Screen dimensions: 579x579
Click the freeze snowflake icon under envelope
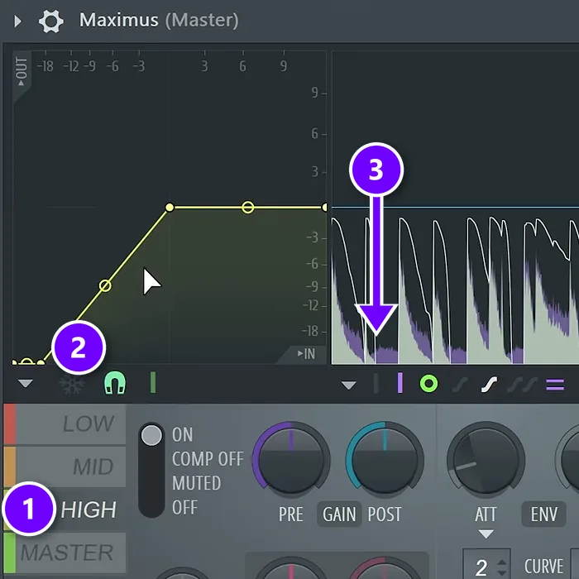click(x=72, y=385)
